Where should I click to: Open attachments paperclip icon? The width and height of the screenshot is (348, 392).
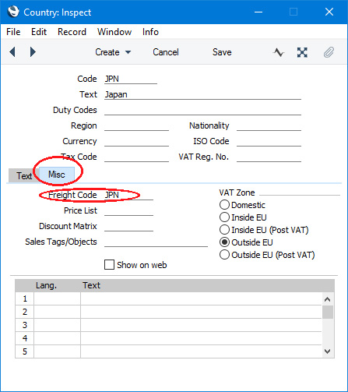click(x=329, y=52)
